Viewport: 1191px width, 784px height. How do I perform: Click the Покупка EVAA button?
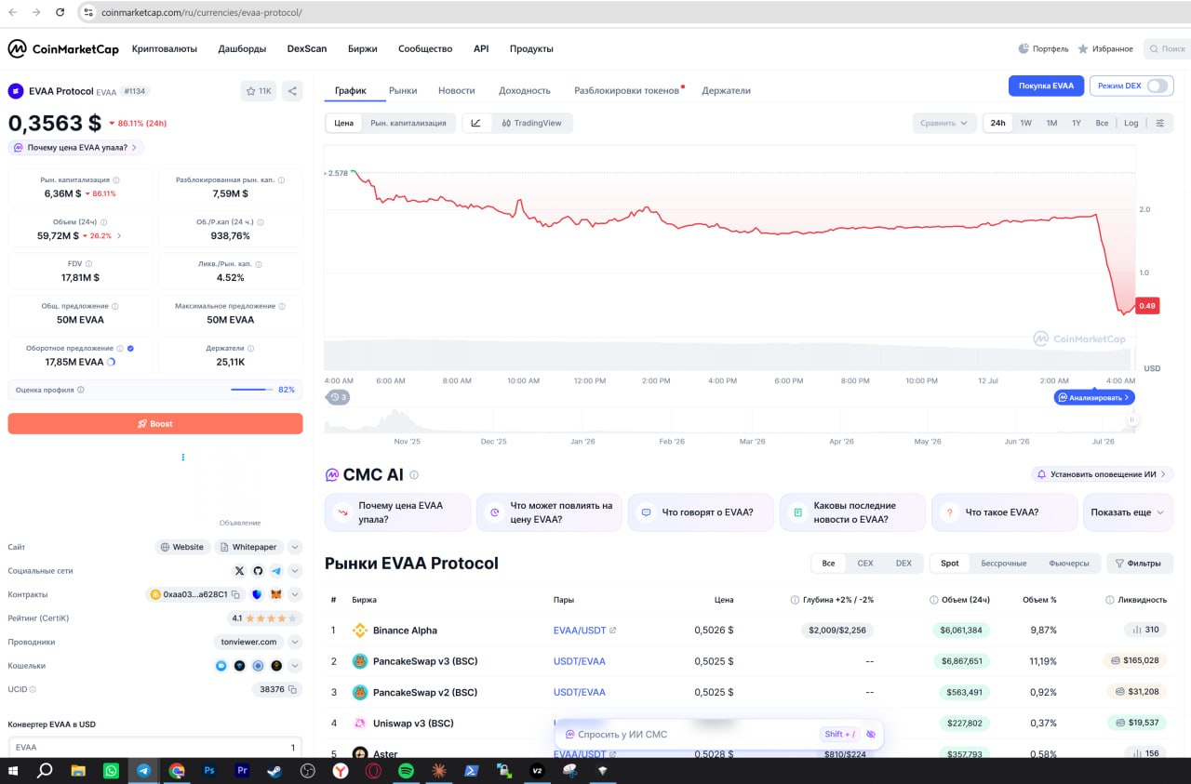coord(1046,86)
